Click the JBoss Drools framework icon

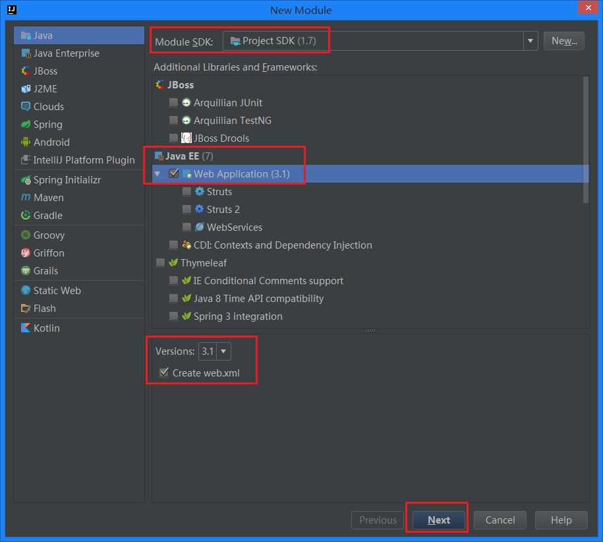[x=186, y=138]
